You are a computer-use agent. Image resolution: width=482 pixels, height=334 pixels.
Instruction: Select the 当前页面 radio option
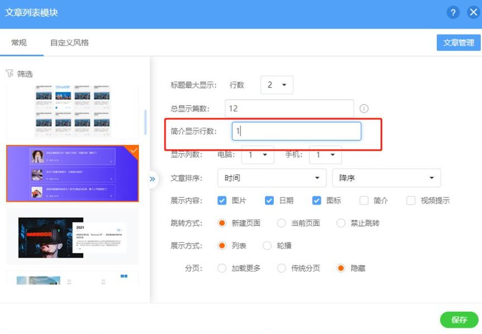[x=282, y=223]
